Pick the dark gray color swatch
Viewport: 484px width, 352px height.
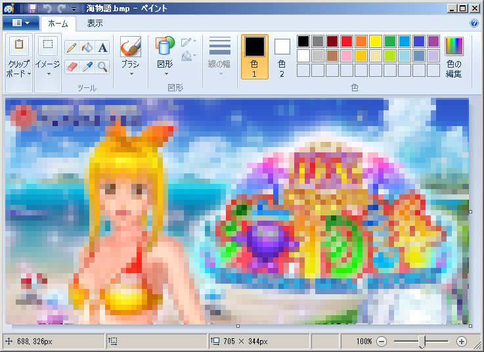[318, 41]
